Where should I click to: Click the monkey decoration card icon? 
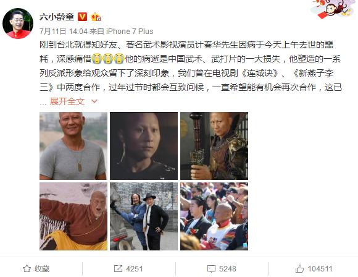coord(331,9)
